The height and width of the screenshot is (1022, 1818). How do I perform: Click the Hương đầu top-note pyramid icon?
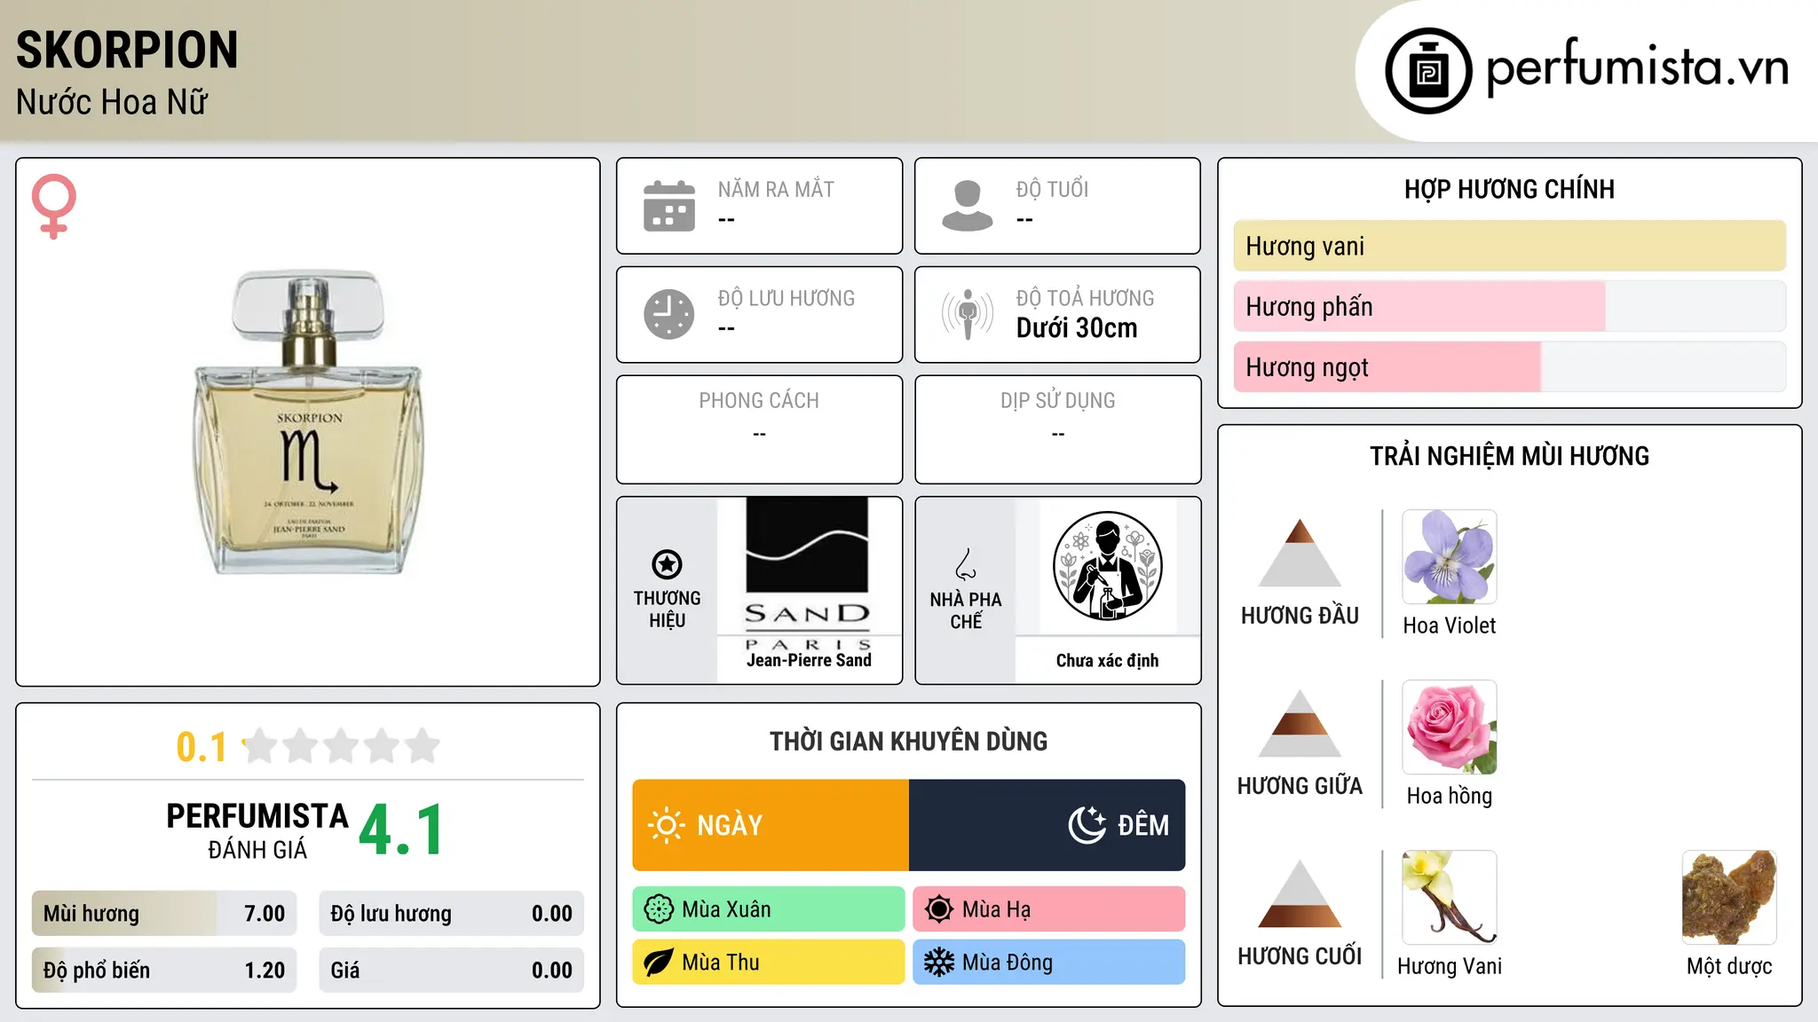click(1300, 553)
